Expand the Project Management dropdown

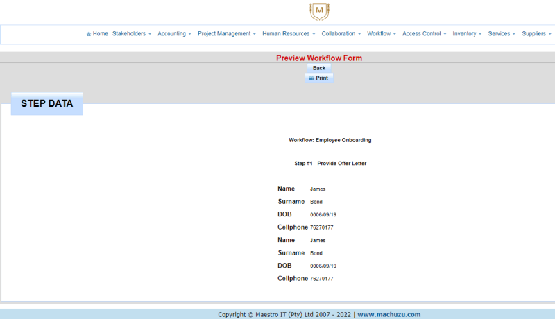coord(227,33)
